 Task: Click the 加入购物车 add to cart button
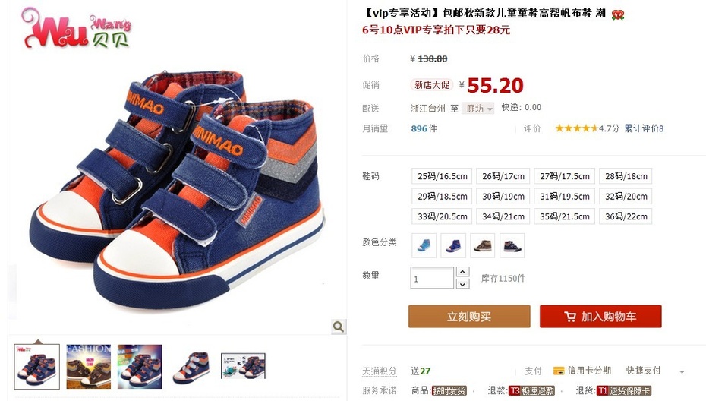click(x=600, y=316)
